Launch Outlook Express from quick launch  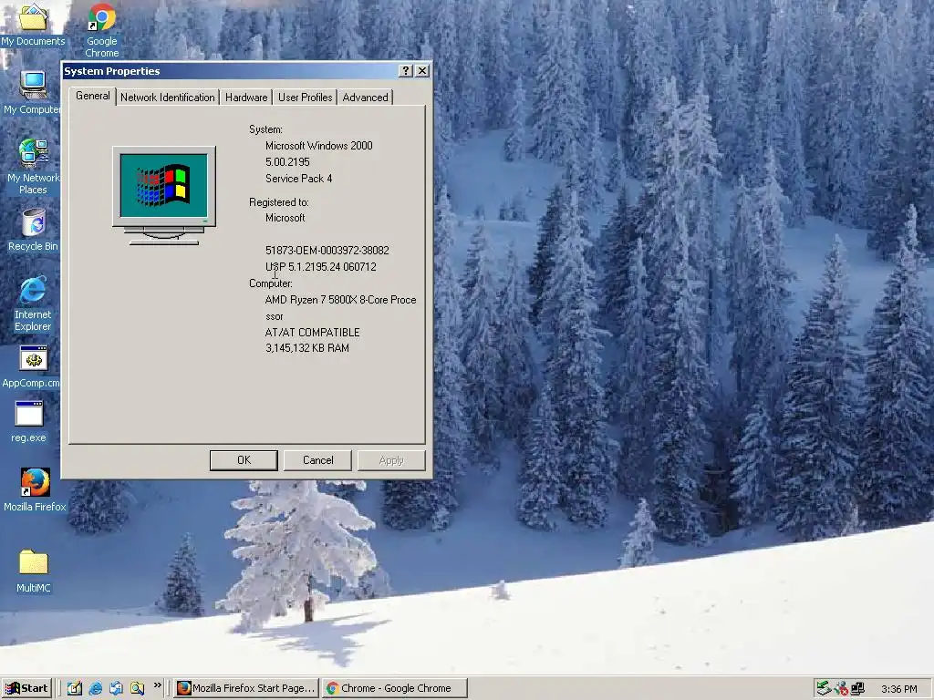[x=116, y=688]
